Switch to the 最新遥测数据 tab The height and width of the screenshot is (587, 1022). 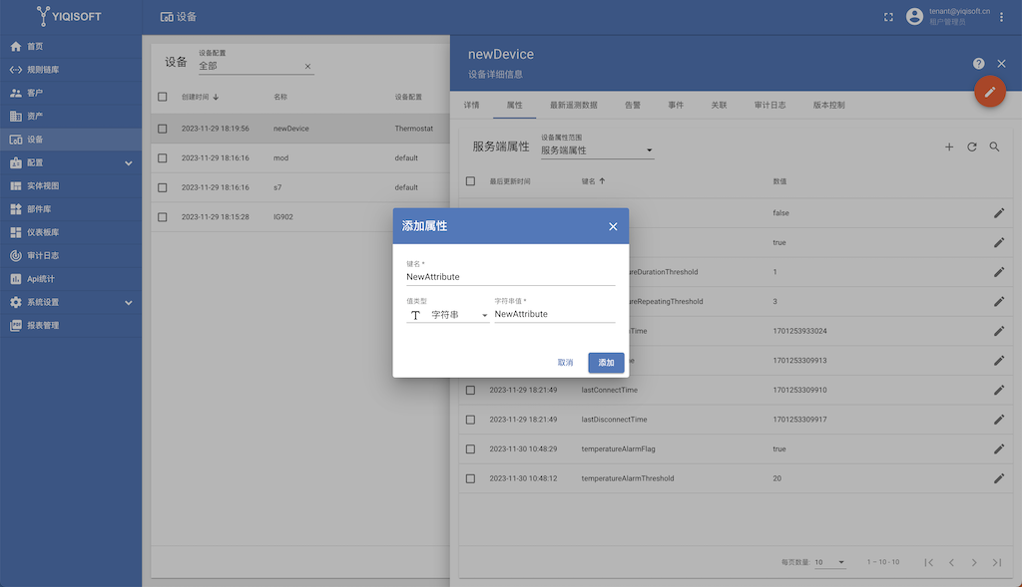[x=573, y=105]
